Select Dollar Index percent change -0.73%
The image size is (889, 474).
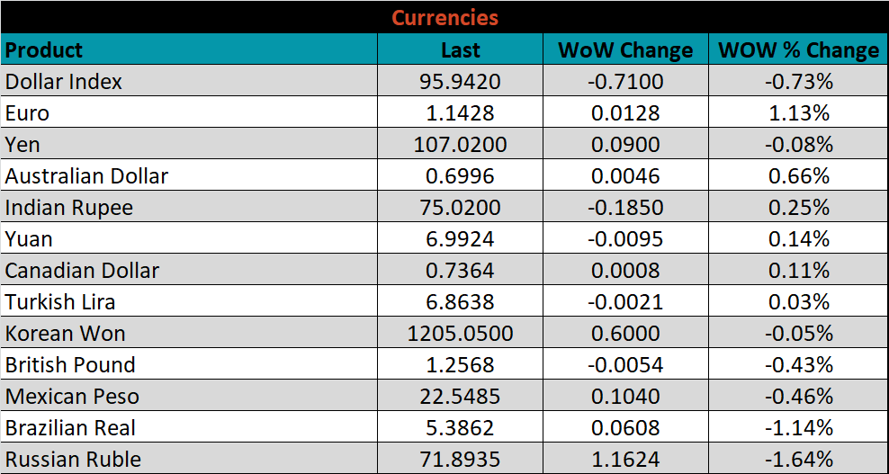pos(798,82)
